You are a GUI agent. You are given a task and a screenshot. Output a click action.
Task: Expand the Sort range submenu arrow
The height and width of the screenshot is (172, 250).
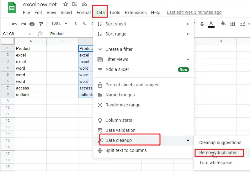tap(188, 34)
